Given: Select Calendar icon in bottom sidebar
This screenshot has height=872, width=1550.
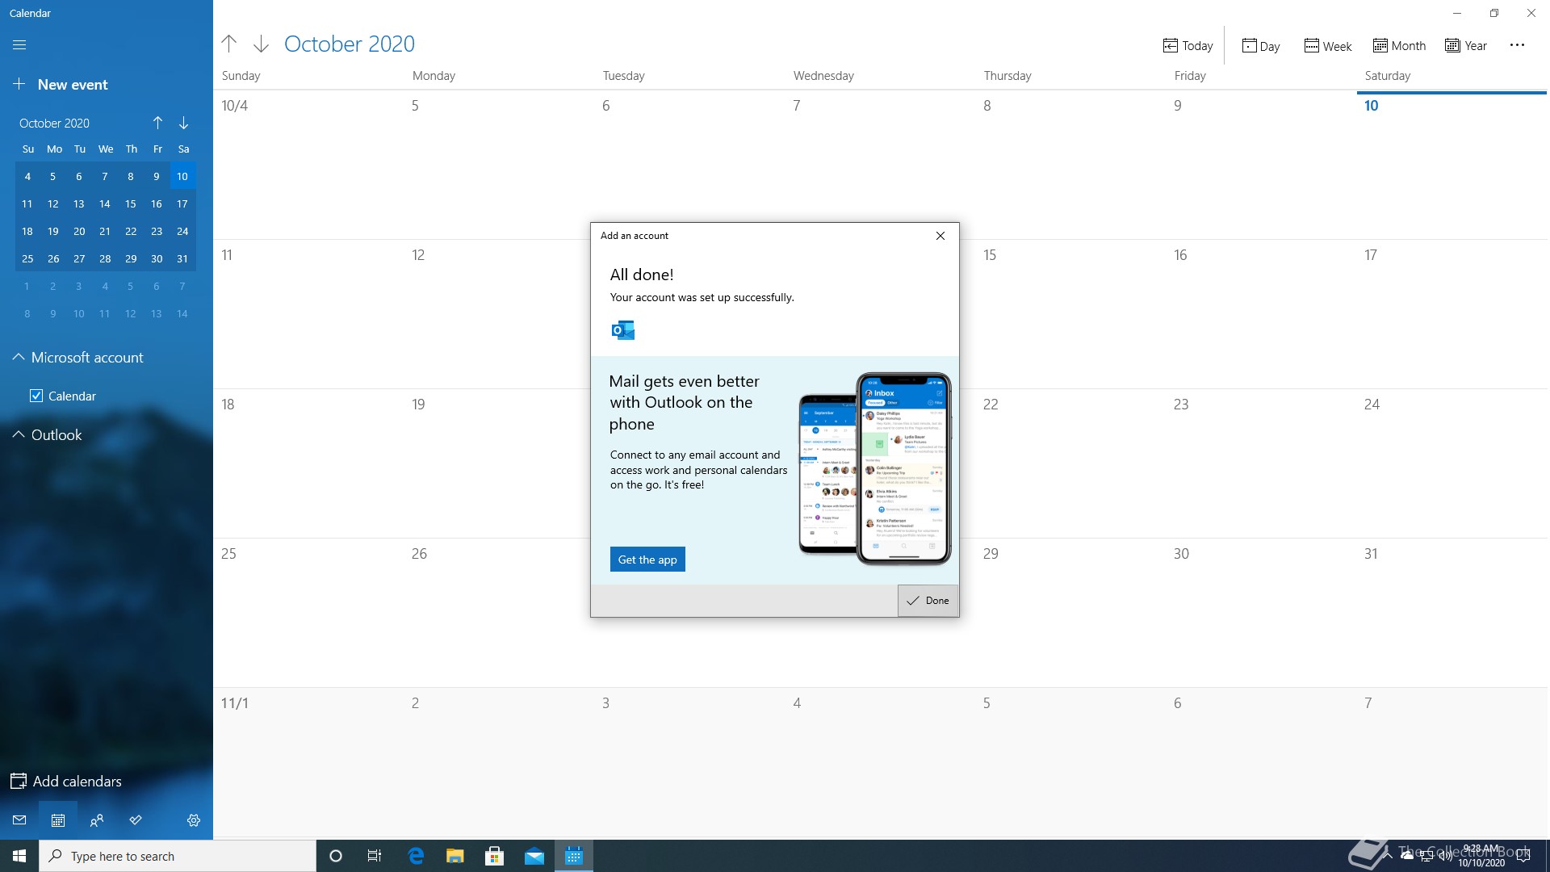Looking at the screenshot, I should (58, 820).
